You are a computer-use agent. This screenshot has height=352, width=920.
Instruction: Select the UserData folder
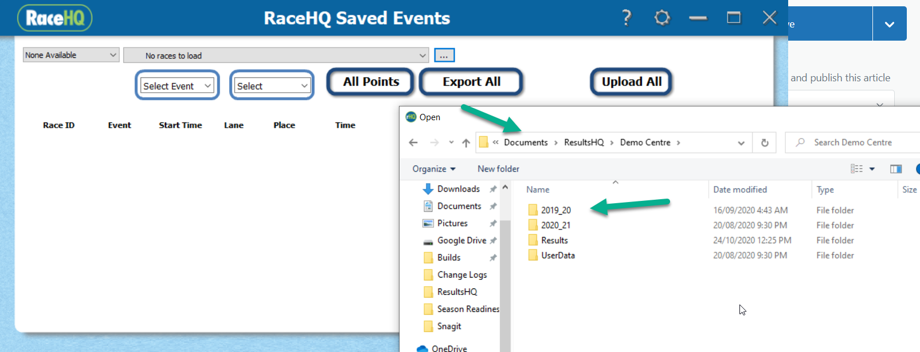pos(558,255)
